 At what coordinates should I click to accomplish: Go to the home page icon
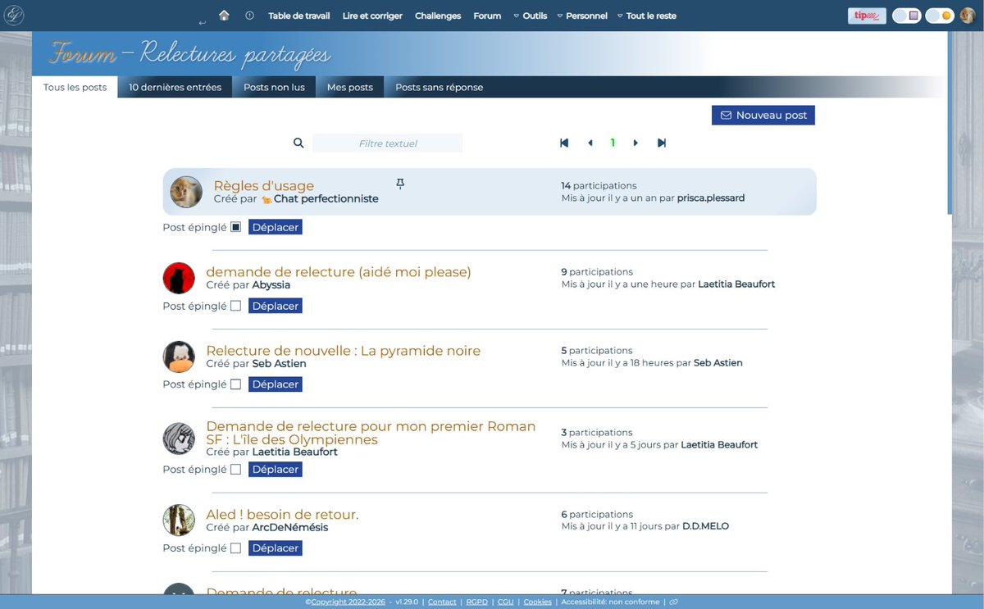pos(224,16)
